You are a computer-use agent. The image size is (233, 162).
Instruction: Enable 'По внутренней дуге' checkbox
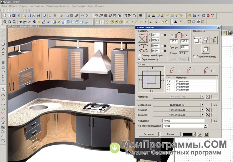click(139, 55)
